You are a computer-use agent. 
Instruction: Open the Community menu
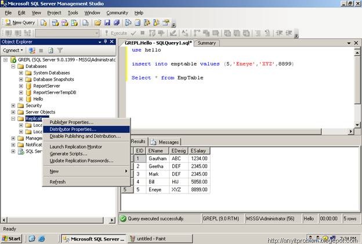[x=117, y=13]
